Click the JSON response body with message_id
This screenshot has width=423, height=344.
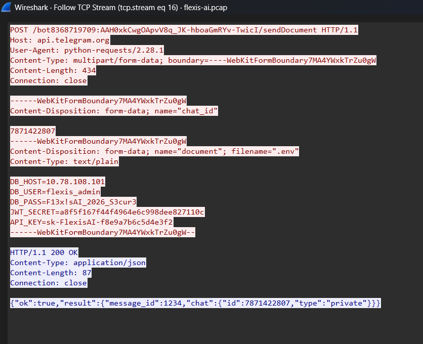tap(195, 303)
